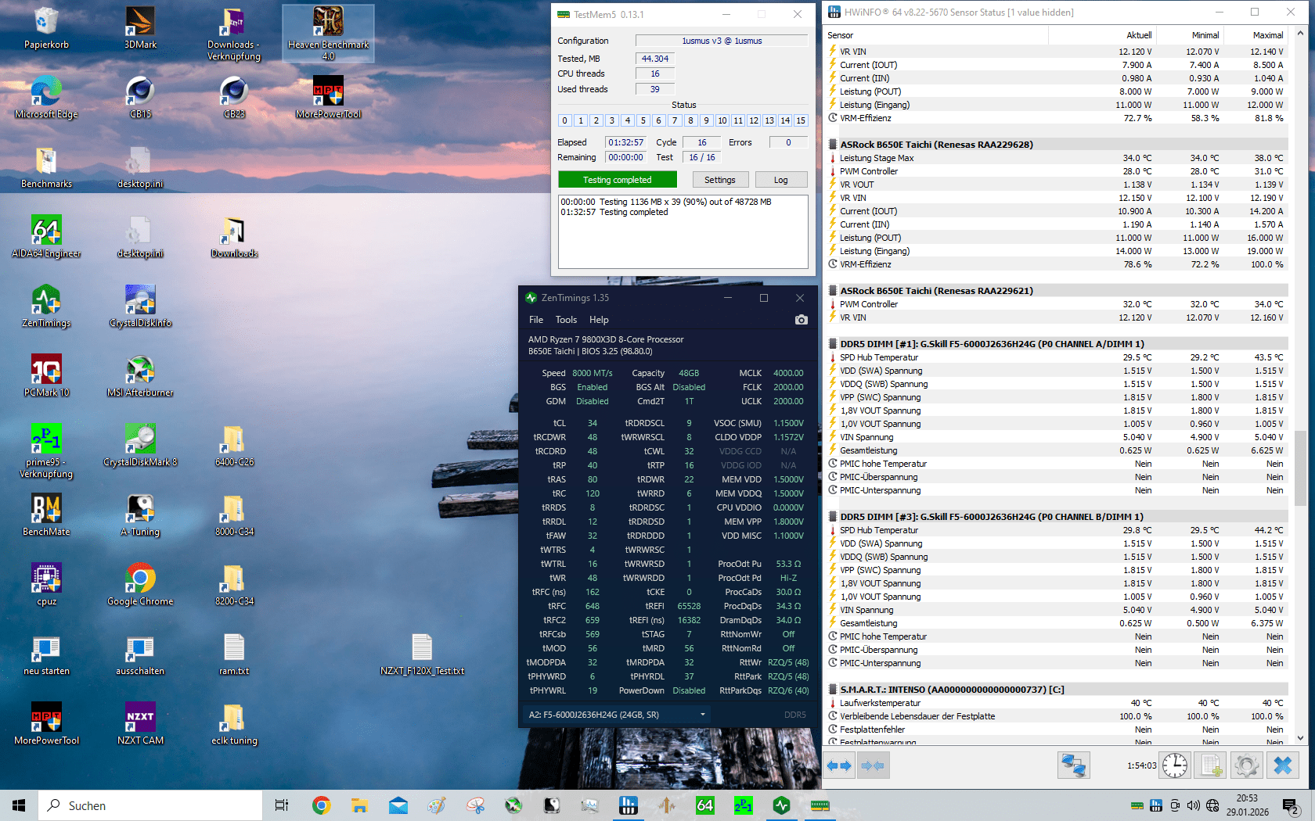Open TestMem5 Settings
The image size is (1315, 821).
click(720, 180)
